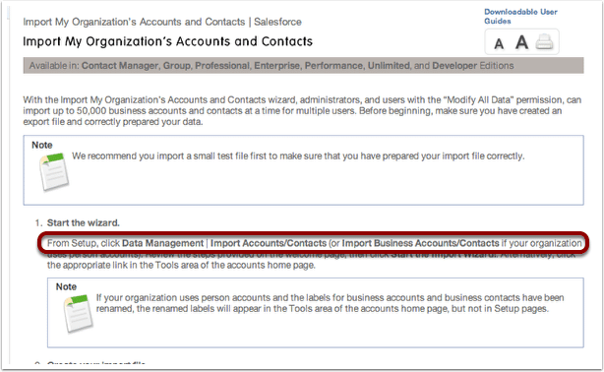Viewport: 604px width, 372px height.
Task: Click the bold 'Data Management' text
Action: (162, 243)
